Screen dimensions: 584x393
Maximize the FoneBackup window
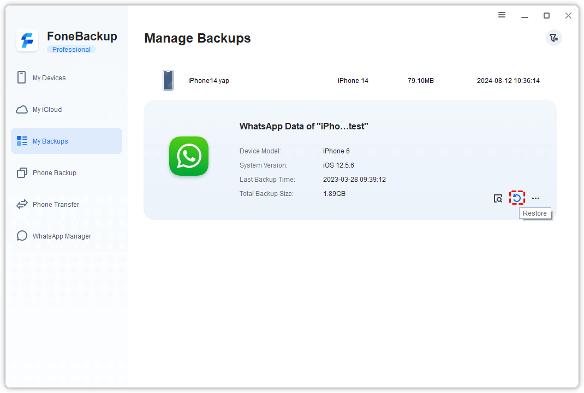click(546, 16)
